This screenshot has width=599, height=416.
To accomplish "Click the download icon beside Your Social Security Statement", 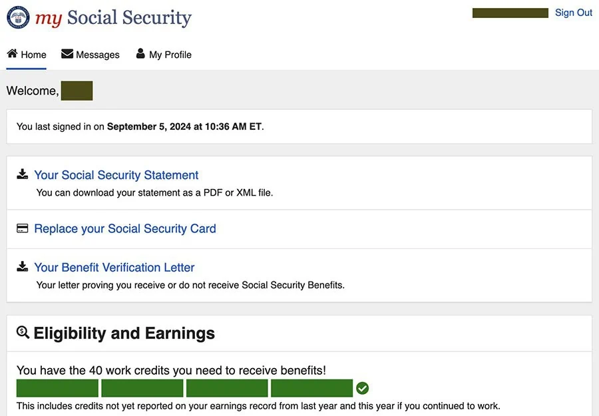I will click(x=22, y=174).
